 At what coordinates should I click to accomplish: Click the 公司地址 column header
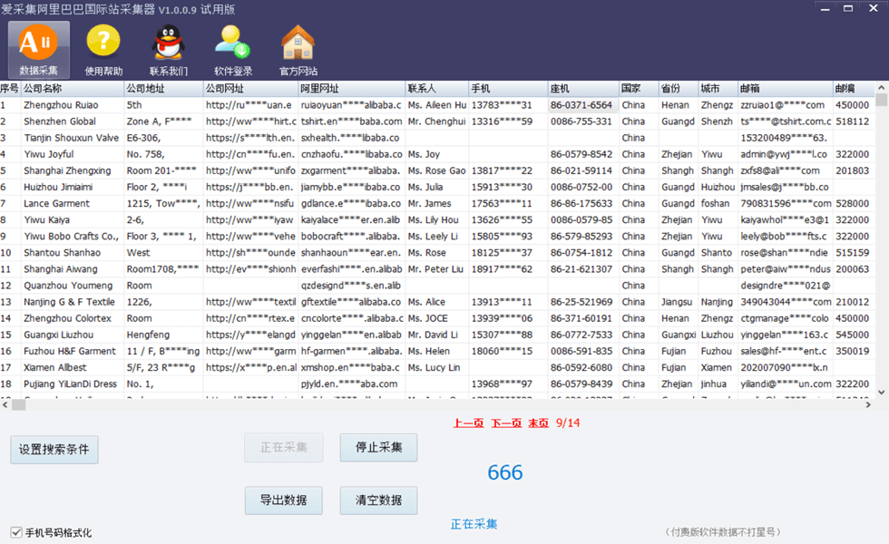coord(164,89)
